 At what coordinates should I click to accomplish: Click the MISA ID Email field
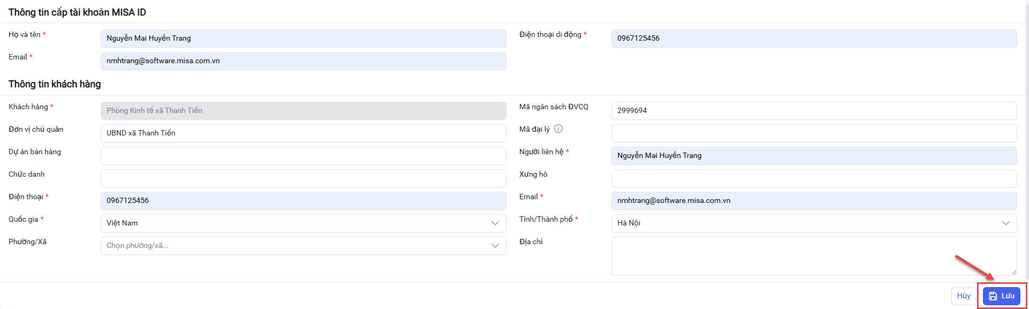(303, 61)
